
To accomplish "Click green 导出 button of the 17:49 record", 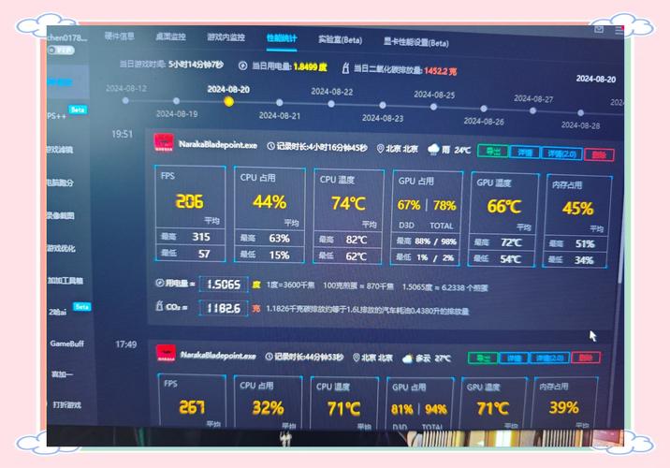I will (483, 358).
